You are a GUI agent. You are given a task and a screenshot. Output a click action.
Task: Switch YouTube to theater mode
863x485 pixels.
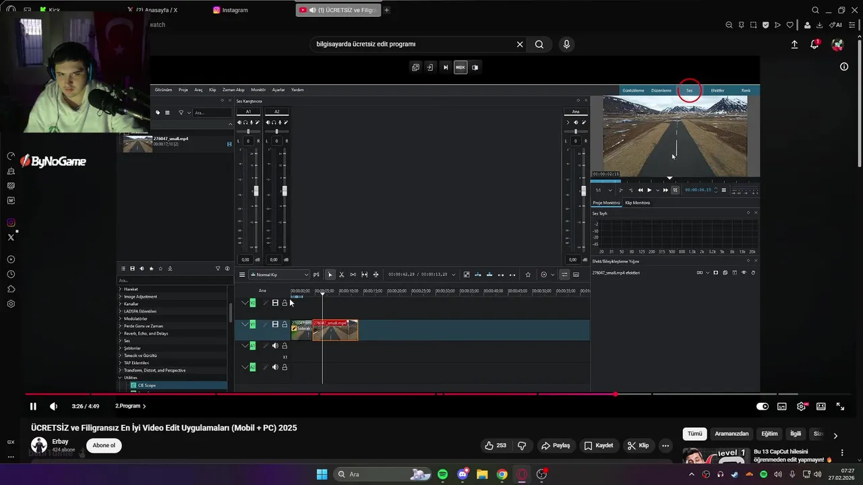821,406
